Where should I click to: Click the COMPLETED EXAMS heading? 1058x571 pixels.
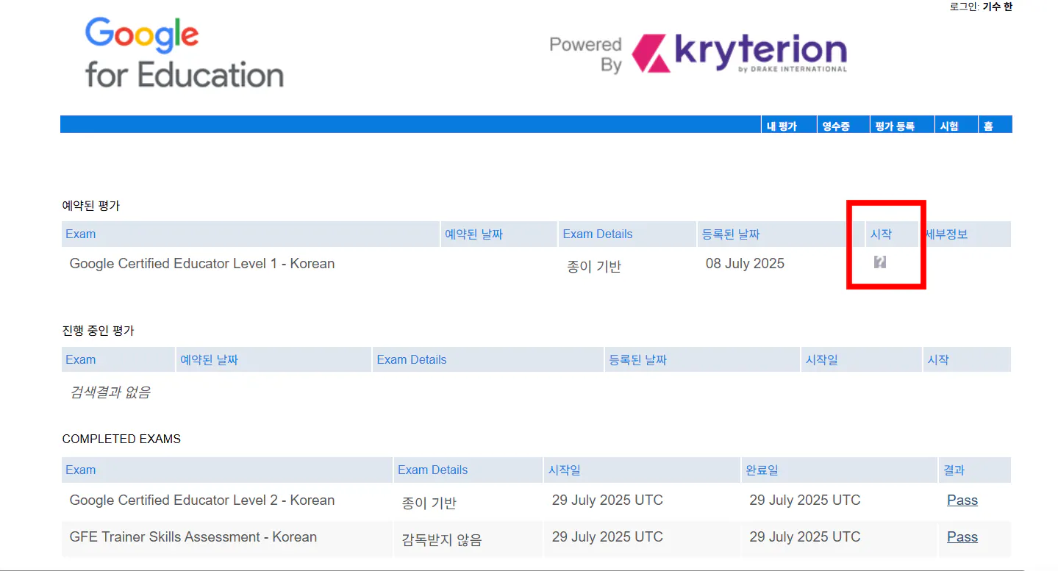point(121,439)
